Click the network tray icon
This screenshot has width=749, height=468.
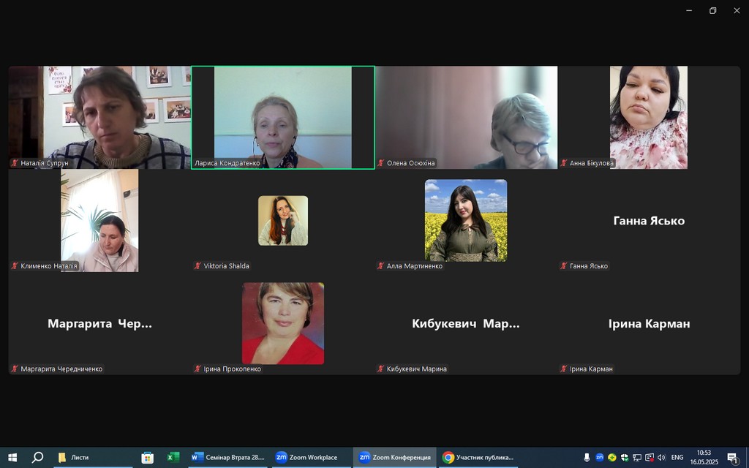[x=637, y=458]
